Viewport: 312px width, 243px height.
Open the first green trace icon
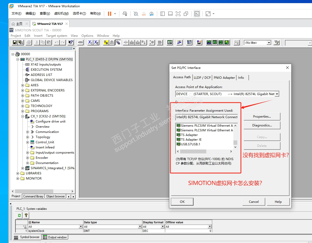(x=209, y=42)
